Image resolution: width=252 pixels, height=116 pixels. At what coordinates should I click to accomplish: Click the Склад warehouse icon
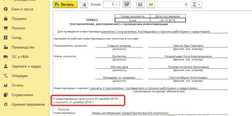point(5,38)
